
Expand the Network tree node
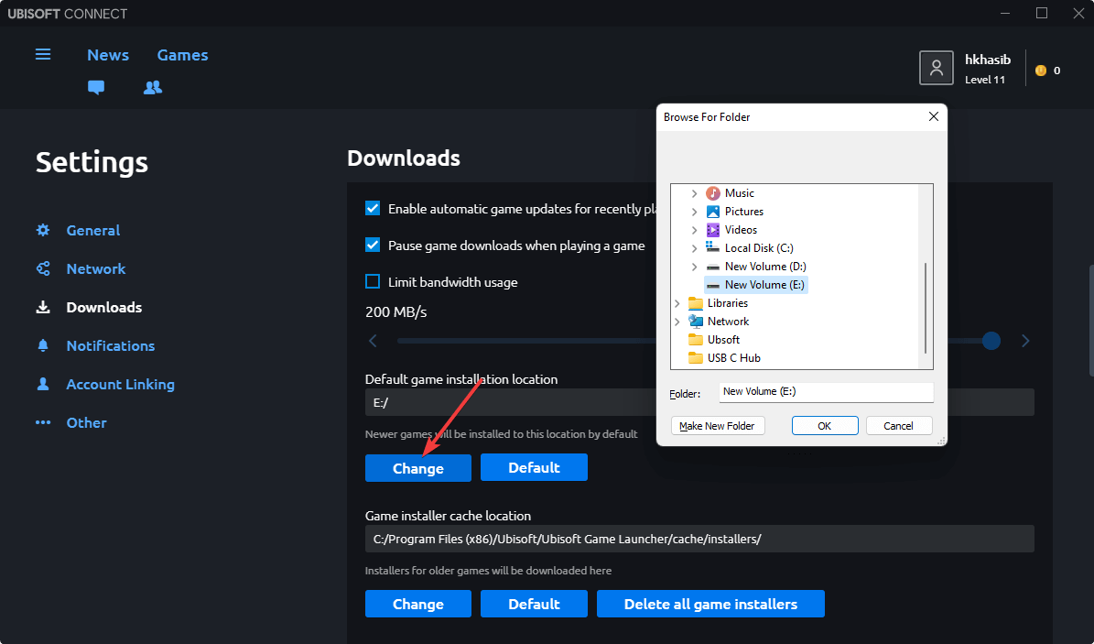677,321
